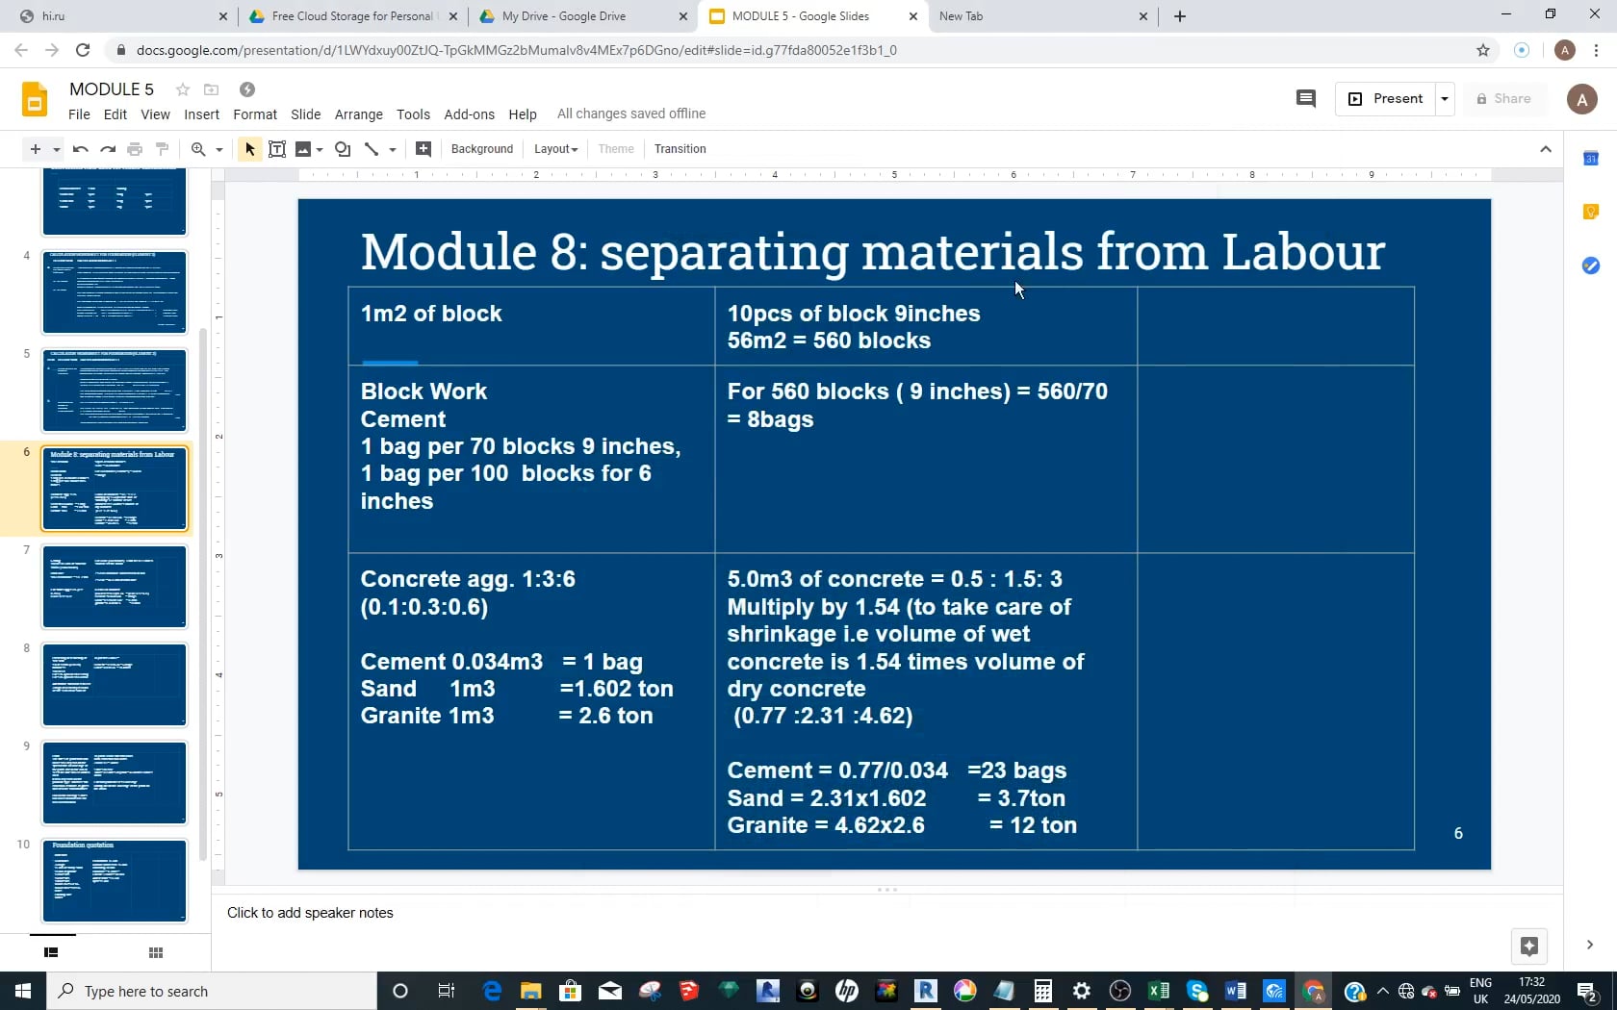Bookmark this page with star icon
This screenshot has height=1010, width=1617.
(x=1483, y=50)
